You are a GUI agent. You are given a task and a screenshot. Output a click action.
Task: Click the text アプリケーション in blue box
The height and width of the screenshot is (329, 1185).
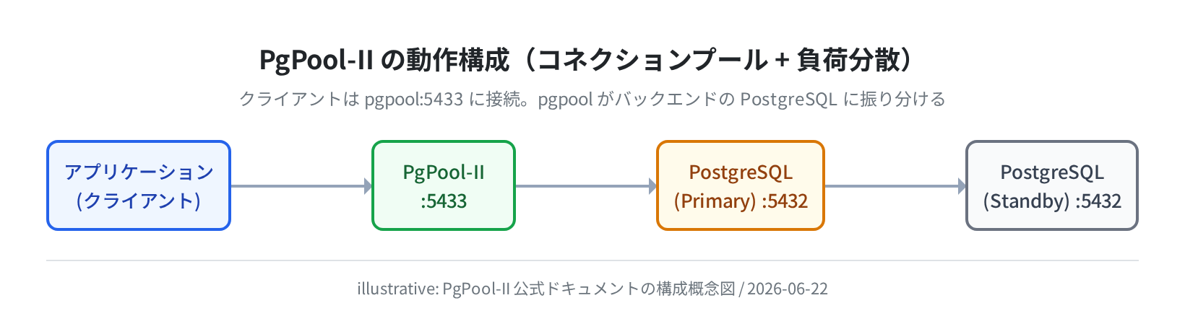[x=139, y=172]
